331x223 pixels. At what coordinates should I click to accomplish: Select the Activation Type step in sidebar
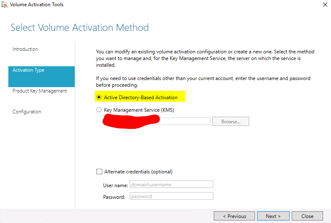pyautogui.click(x=28, y=70)
